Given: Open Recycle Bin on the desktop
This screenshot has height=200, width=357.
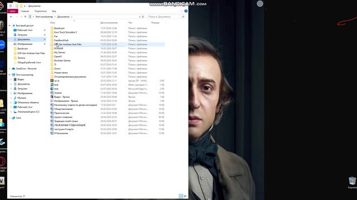Looking at the screenshot, I should click(352, 181).
